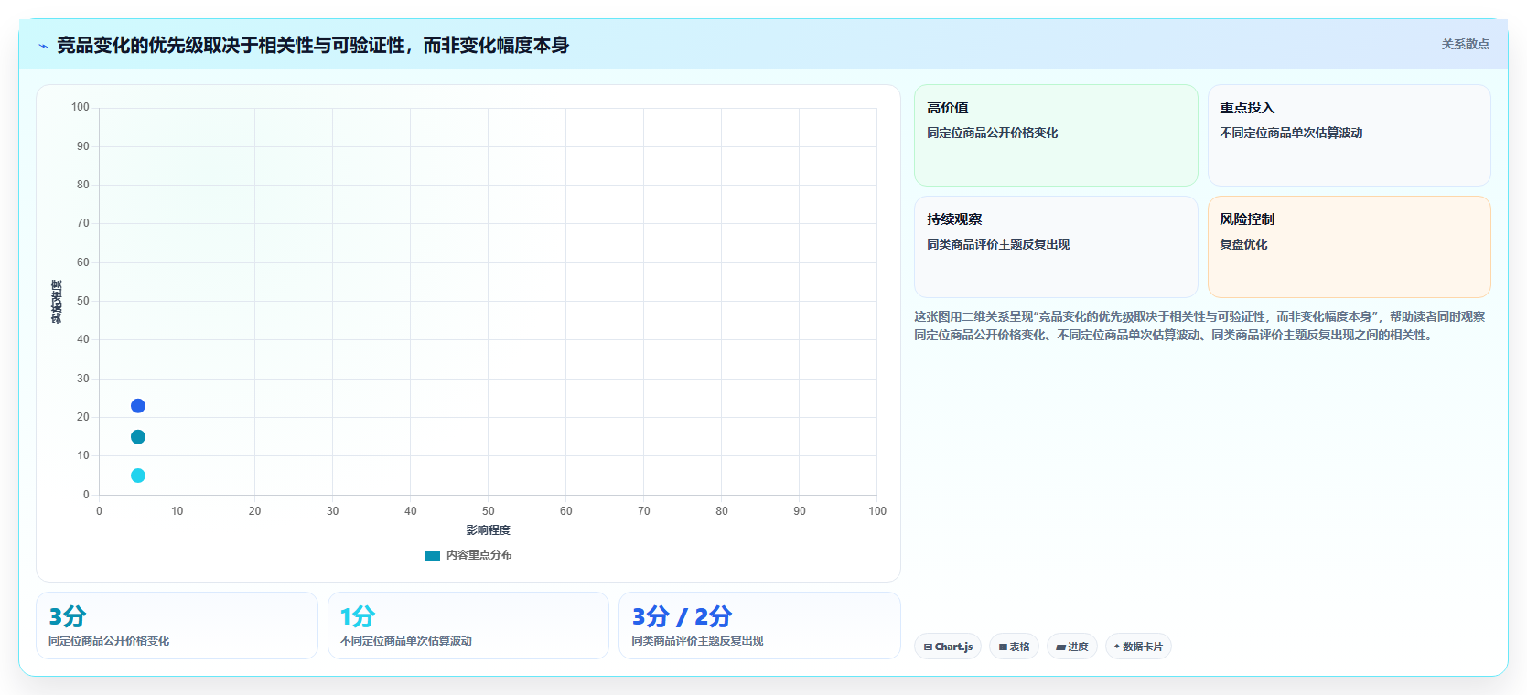Click the teal legend swatch for 内容重点分布
Screen dimensions: 1527x695
point(433,556)
